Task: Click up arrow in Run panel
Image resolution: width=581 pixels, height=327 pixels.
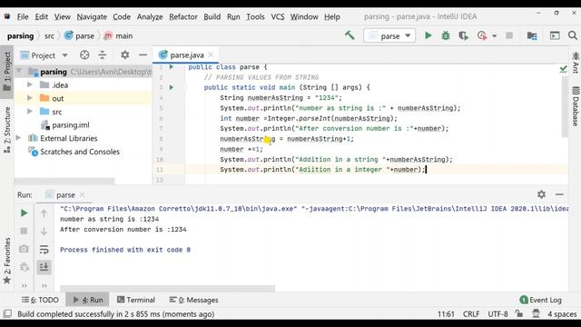Action: pos(44,213)
